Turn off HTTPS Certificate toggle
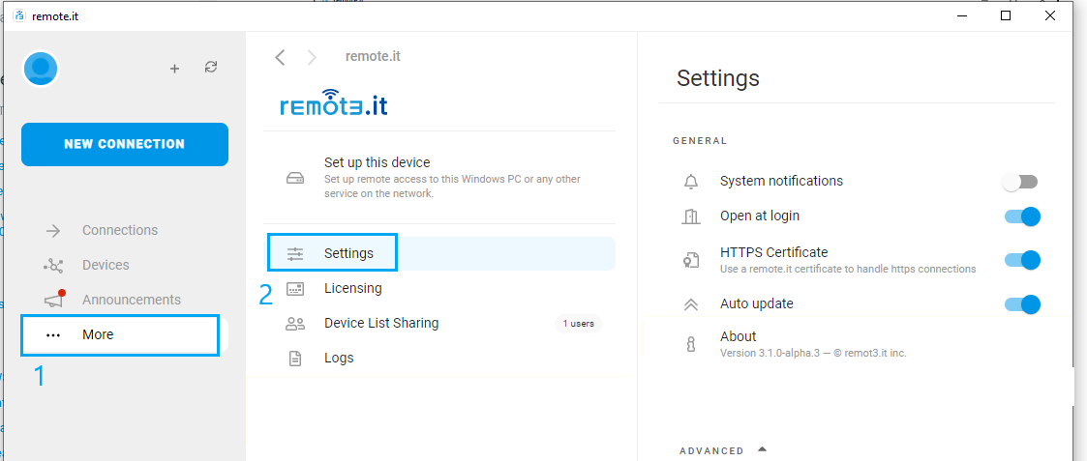This screenshot has width=1087, height=461. pos(1022,260)
